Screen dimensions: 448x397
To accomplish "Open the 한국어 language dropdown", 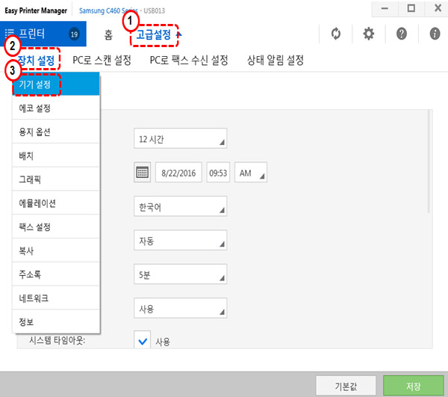I will point(180,206).
